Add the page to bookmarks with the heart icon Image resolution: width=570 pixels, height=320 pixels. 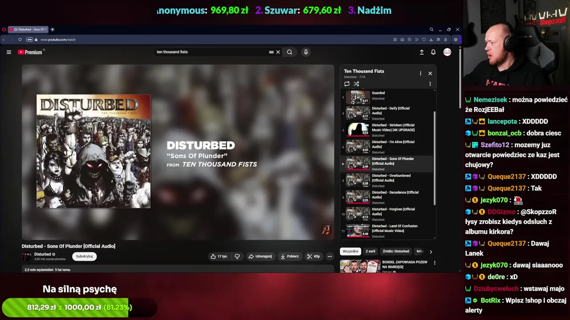tap(424, 40)
